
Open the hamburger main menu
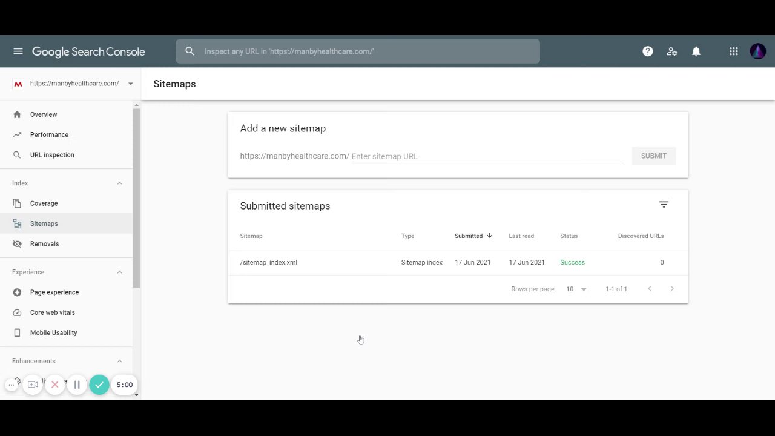tap(18, 51)
